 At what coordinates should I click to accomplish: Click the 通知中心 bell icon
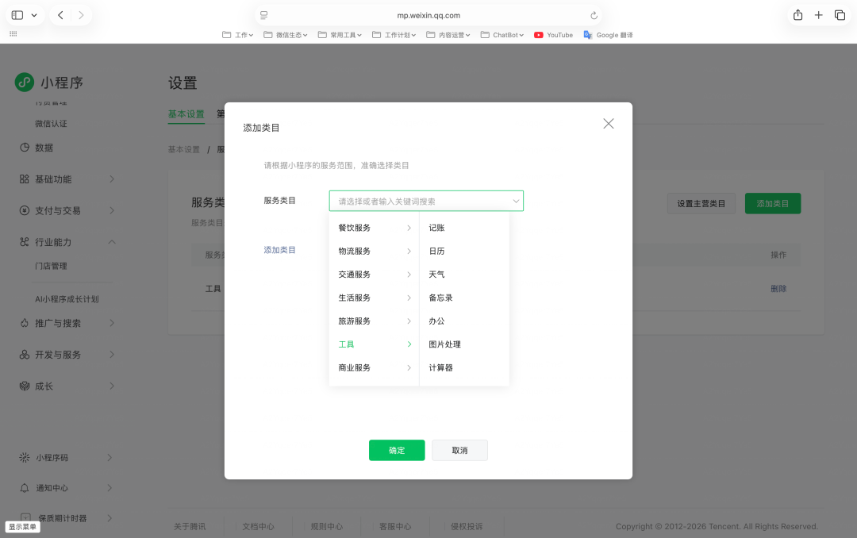24,487
